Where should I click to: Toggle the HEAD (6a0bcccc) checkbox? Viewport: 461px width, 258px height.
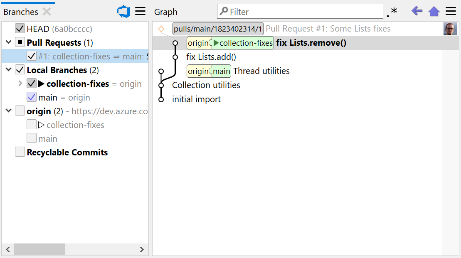pyautogui.click(x=20, y=28)
